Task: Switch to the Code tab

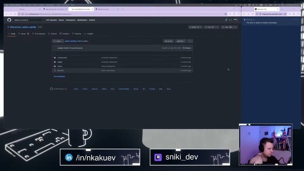Action: [12, 34]
